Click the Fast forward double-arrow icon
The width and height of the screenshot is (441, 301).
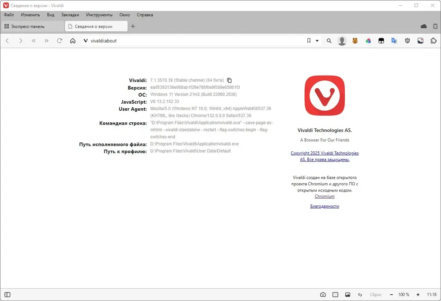(x=46, y=41)
